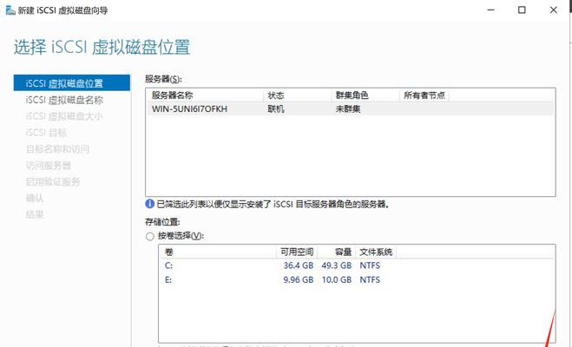Click 36.4 GB free space value
This screenshot has height=347, width=572.
299,265
